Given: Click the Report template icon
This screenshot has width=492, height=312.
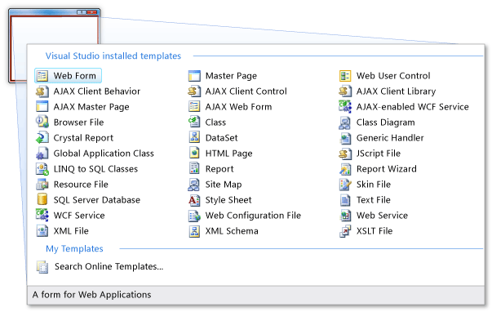Looking at the screenshot, I should coord(194,169).
